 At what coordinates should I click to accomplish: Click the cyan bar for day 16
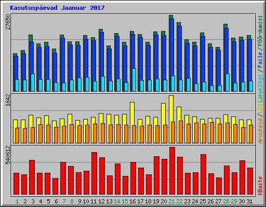pos(134,80)
